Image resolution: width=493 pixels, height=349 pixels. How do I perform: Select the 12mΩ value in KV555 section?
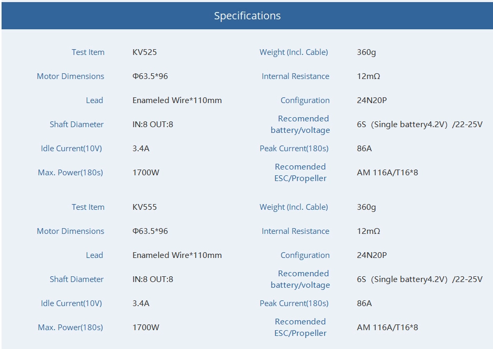tap(368, 231)
